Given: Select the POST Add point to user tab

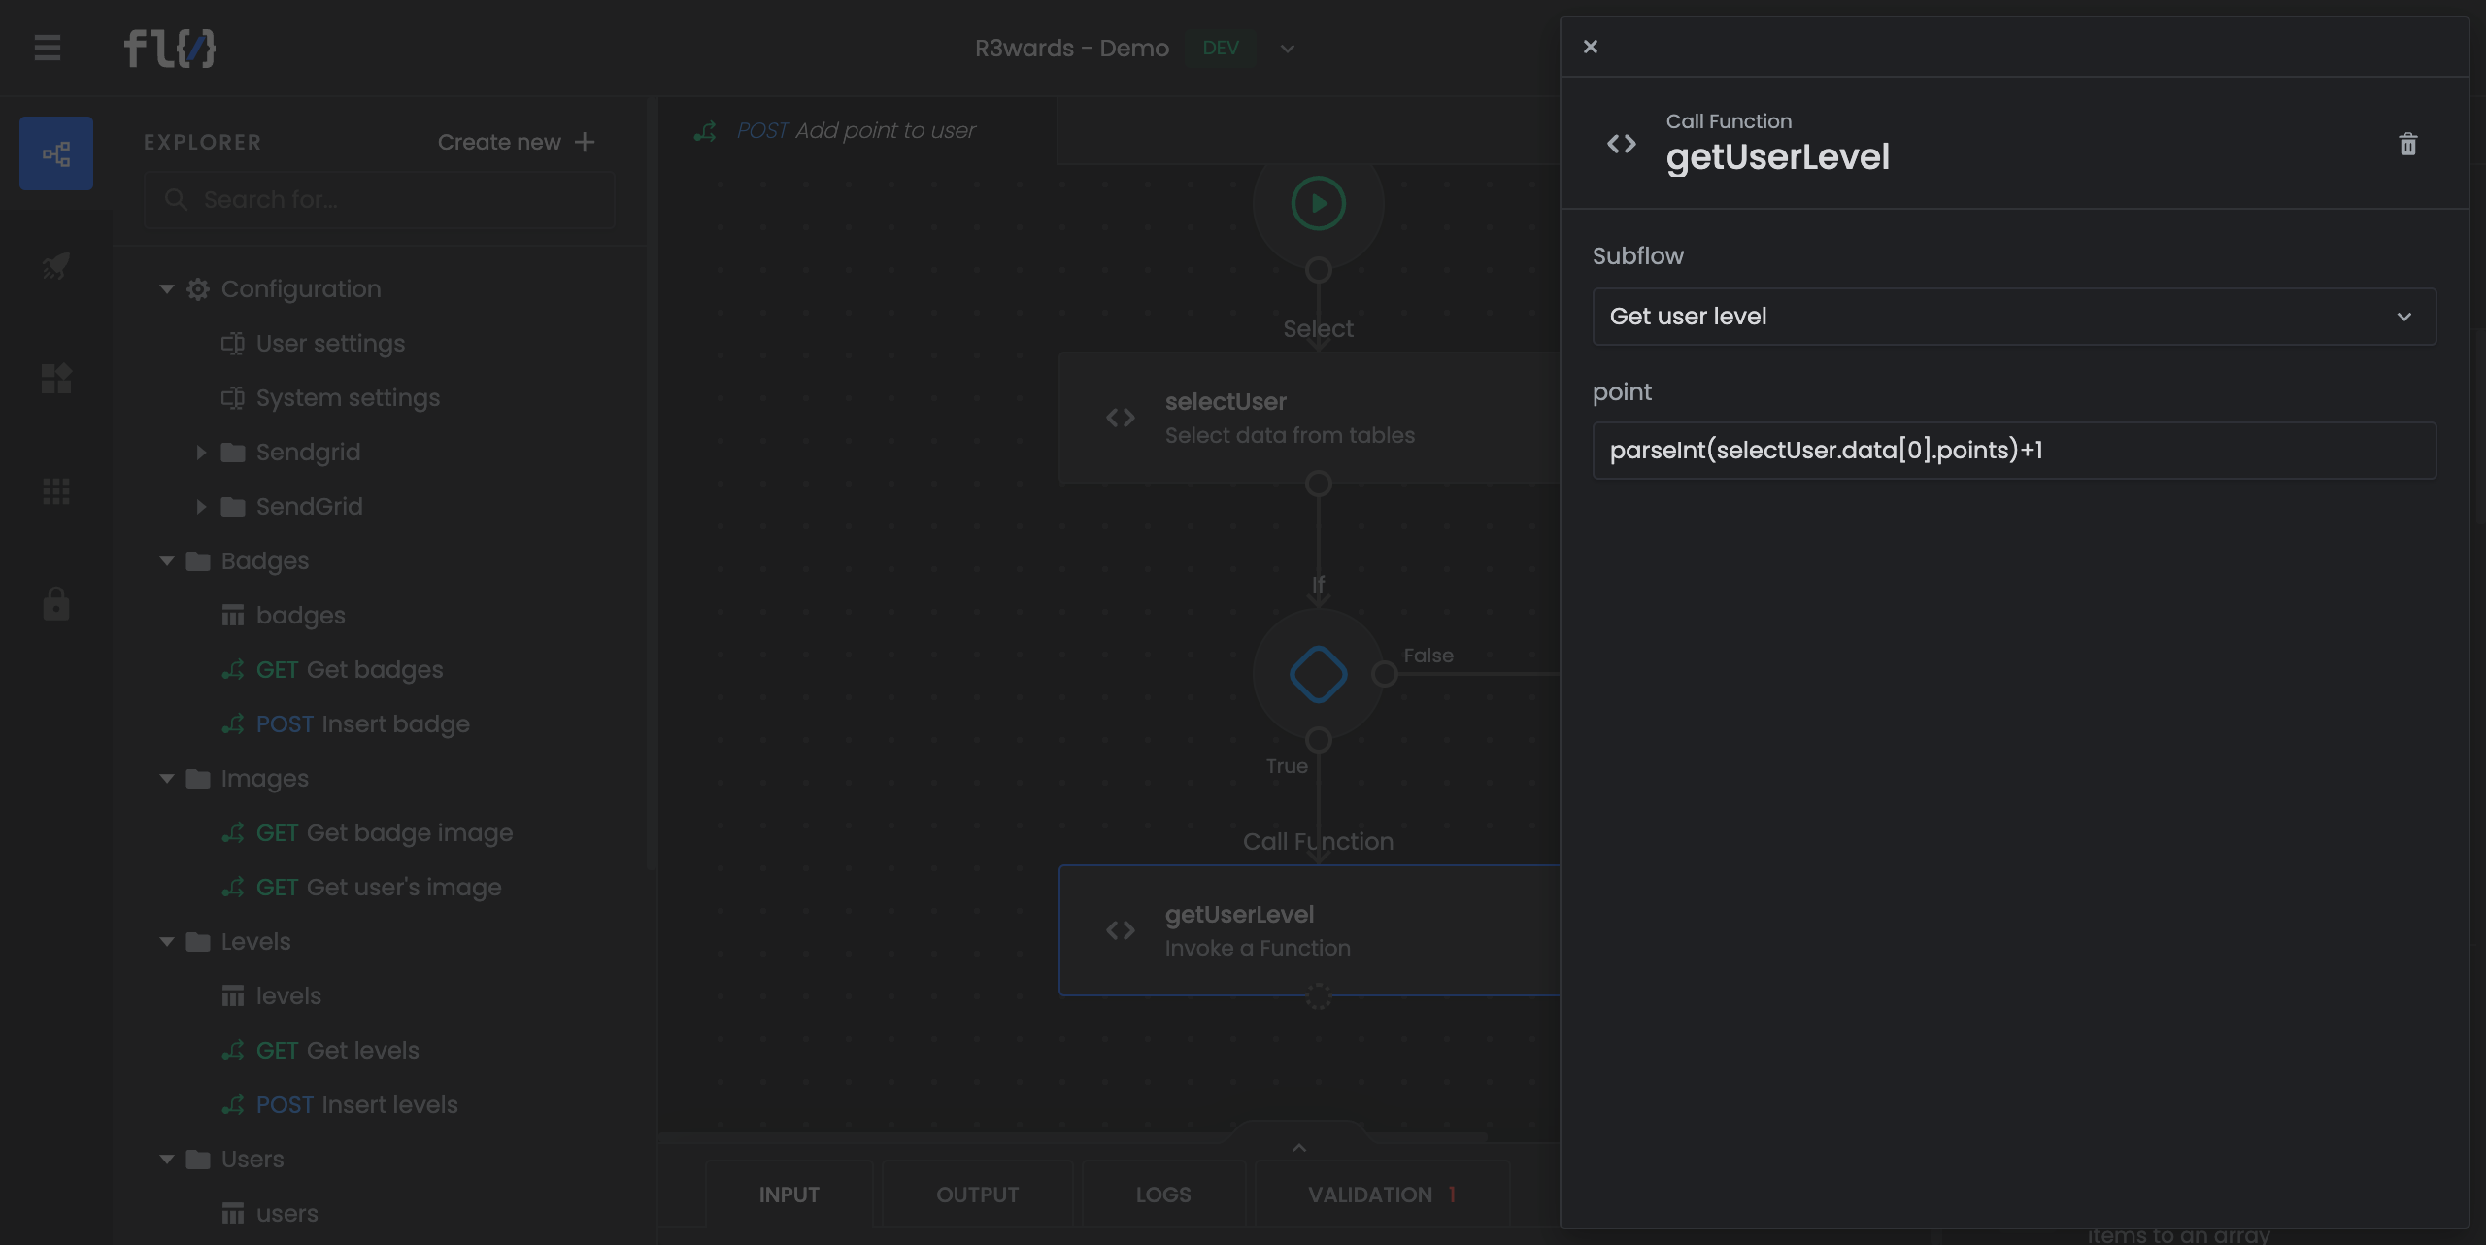Looking at the screenshot, I should click(857, 130).
